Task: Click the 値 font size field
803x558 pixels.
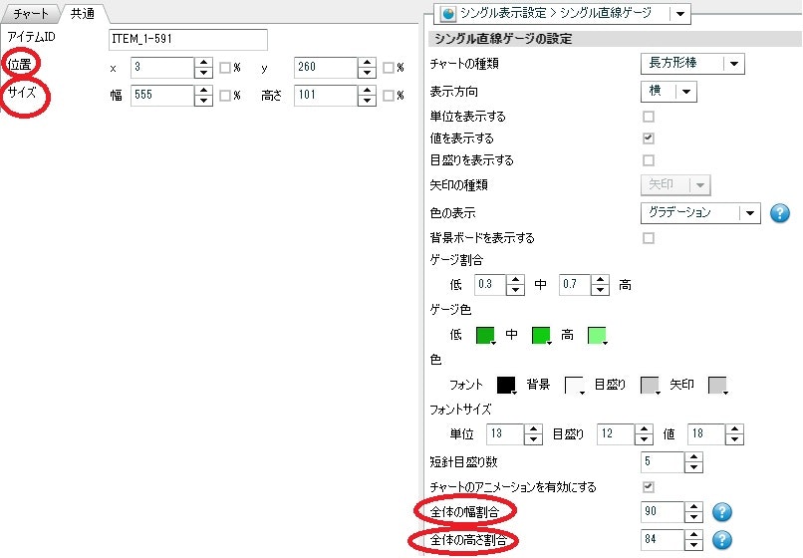Action: [706, 434]
